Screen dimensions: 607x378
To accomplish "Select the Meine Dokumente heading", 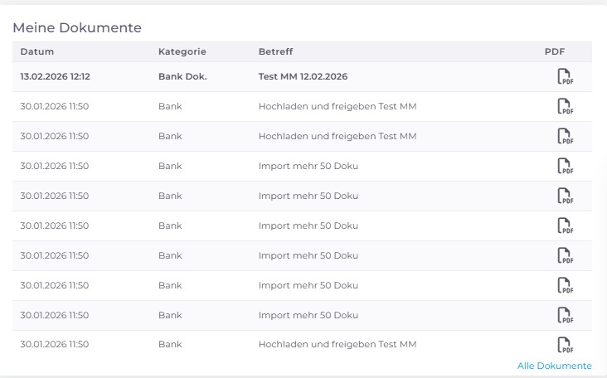I will click(77, 27).
